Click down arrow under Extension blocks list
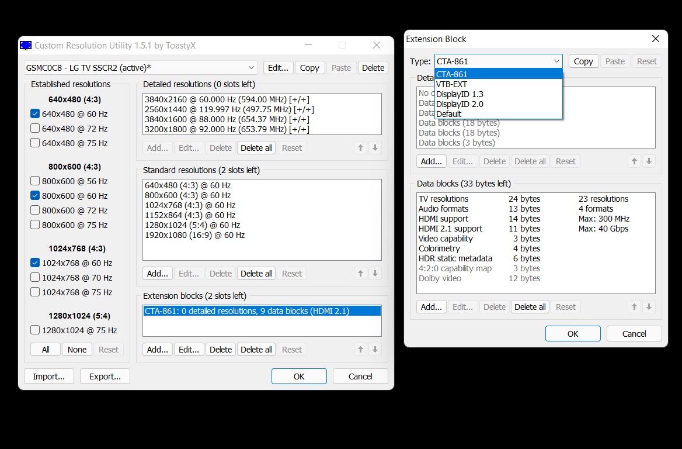Screen dimensions: 682x449 click(375, 349)
